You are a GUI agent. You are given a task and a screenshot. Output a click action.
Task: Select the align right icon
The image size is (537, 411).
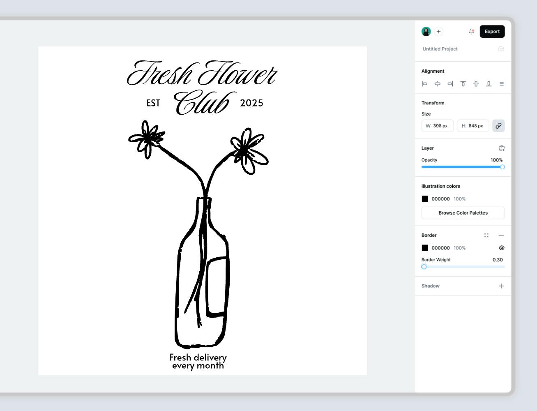[x=450, y=83]
